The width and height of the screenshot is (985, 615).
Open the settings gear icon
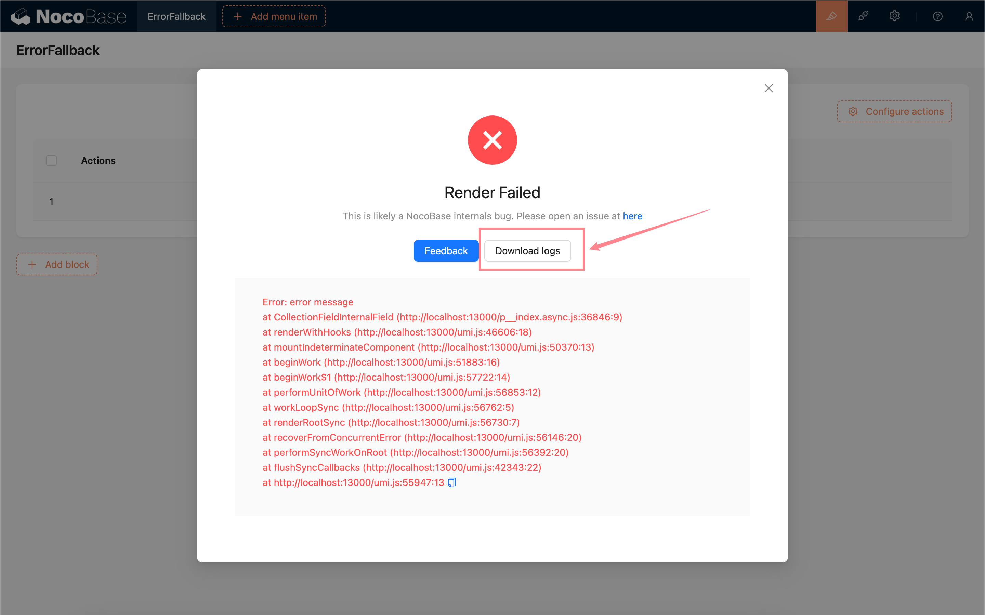point(894,16)
